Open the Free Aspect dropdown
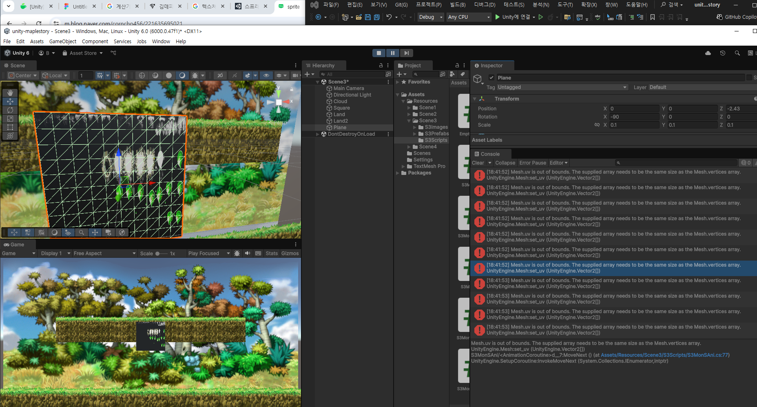 click(104, 253)
